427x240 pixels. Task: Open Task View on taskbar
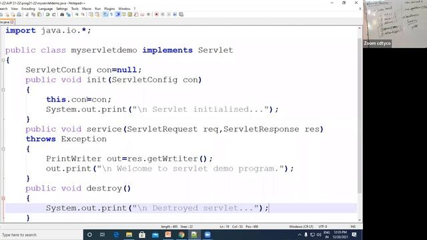[102, 235]
